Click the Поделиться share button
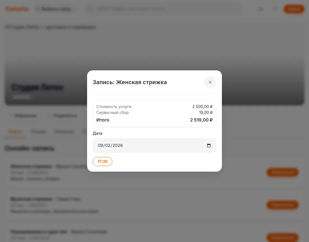Image resolution: width=309 pixels, height=242 pixels. coord(63,116)
